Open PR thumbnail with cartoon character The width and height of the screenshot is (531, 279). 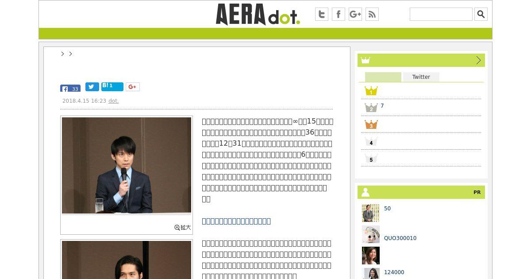370,234
